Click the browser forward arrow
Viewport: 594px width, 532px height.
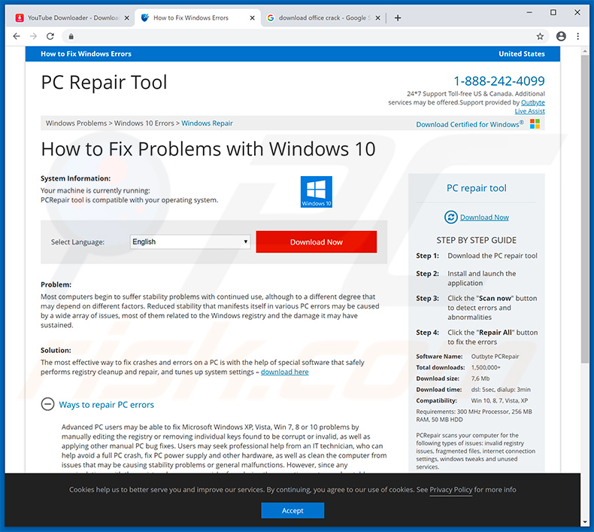pyautogui.click(x=33, y=36)
